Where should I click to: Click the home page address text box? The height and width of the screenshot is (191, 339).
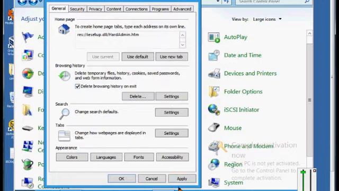tap(128, 40)
